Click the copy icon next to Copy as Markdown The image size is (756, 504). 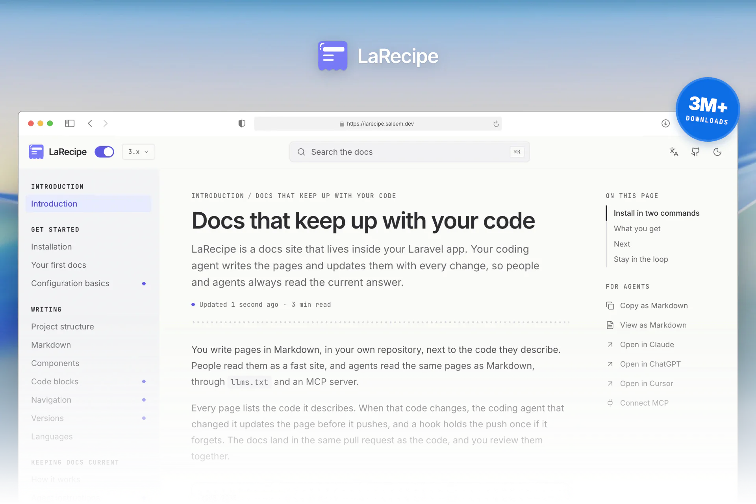pos(610,306)
